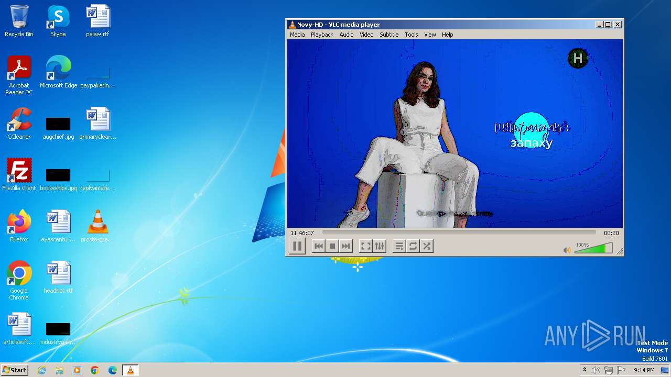Toggle VLC loop mode

[413, 246]
